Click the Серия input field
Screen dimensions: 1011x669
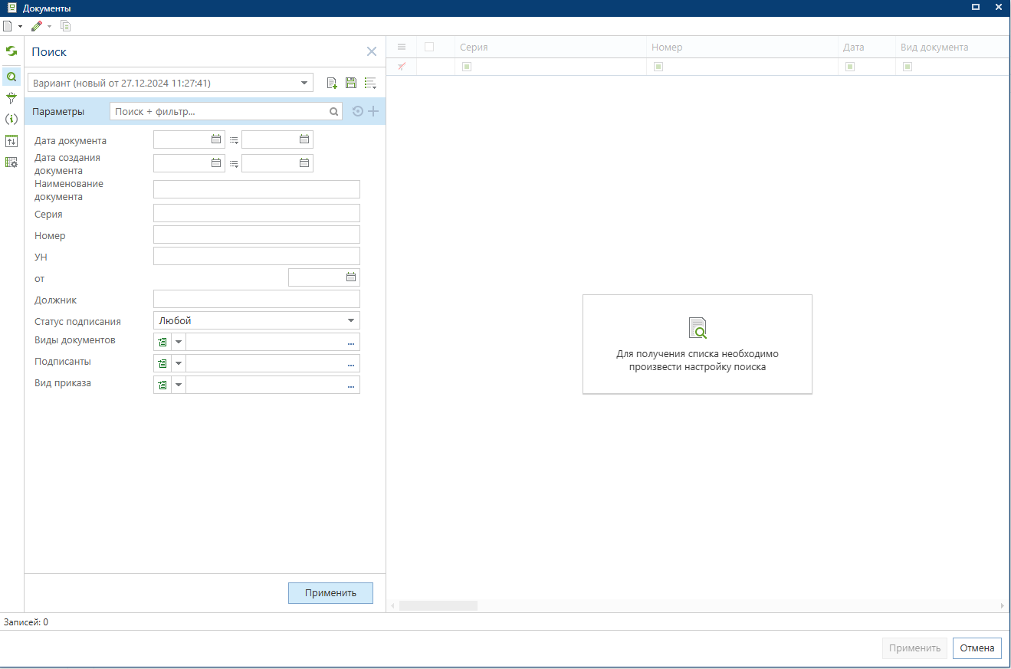pos(257,213)
